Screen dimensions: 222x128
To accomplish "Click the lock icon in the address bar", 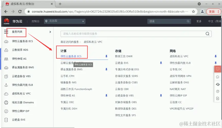I will pyautogui.click(x=28, y=12).
